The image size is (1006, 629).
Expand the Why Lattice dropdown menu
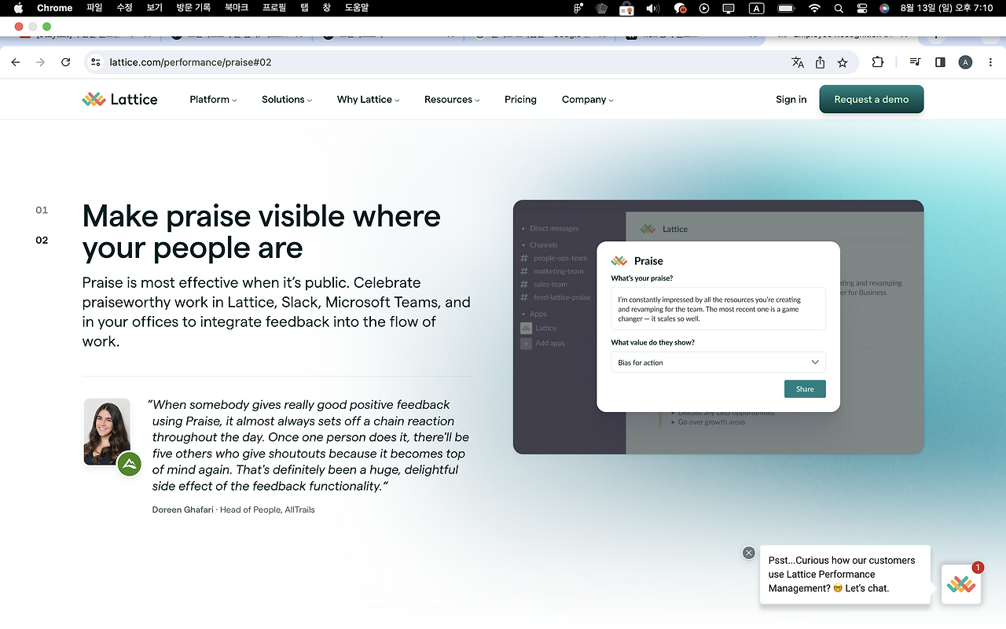pos(369,99)
